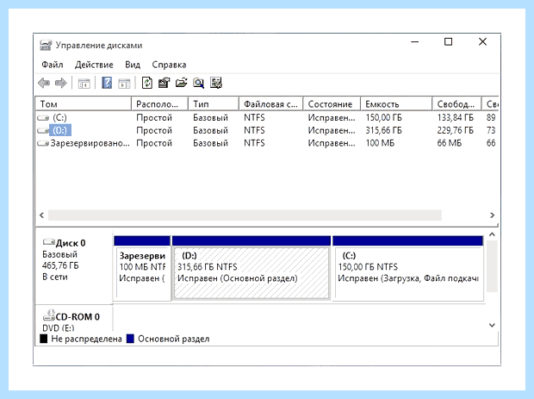Screen dimensions: 534x399
Task: Sort by the Тип column header
Action: 214,104
